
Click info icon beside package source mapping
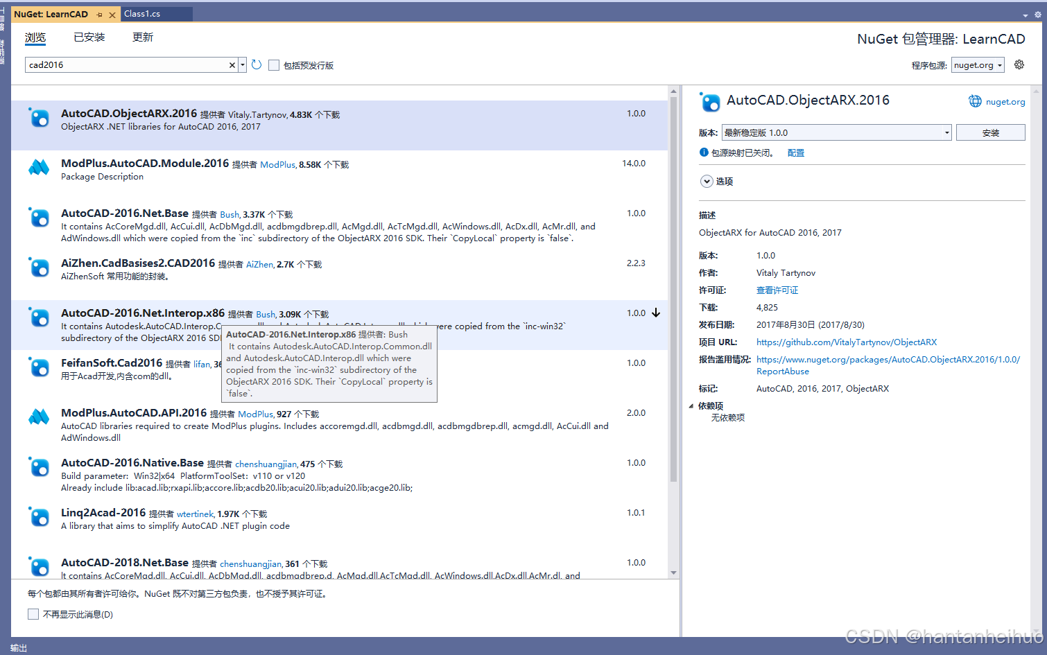[x=704, y=152]
